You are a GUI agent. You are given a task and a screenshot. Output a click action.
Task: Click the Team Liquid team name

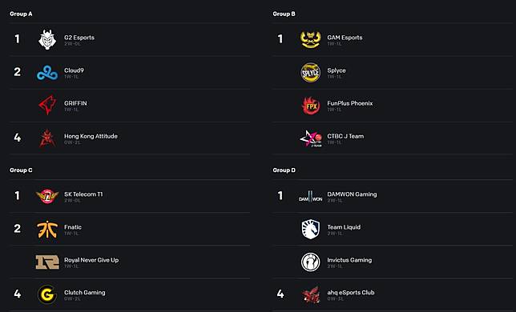click(344, 227)
